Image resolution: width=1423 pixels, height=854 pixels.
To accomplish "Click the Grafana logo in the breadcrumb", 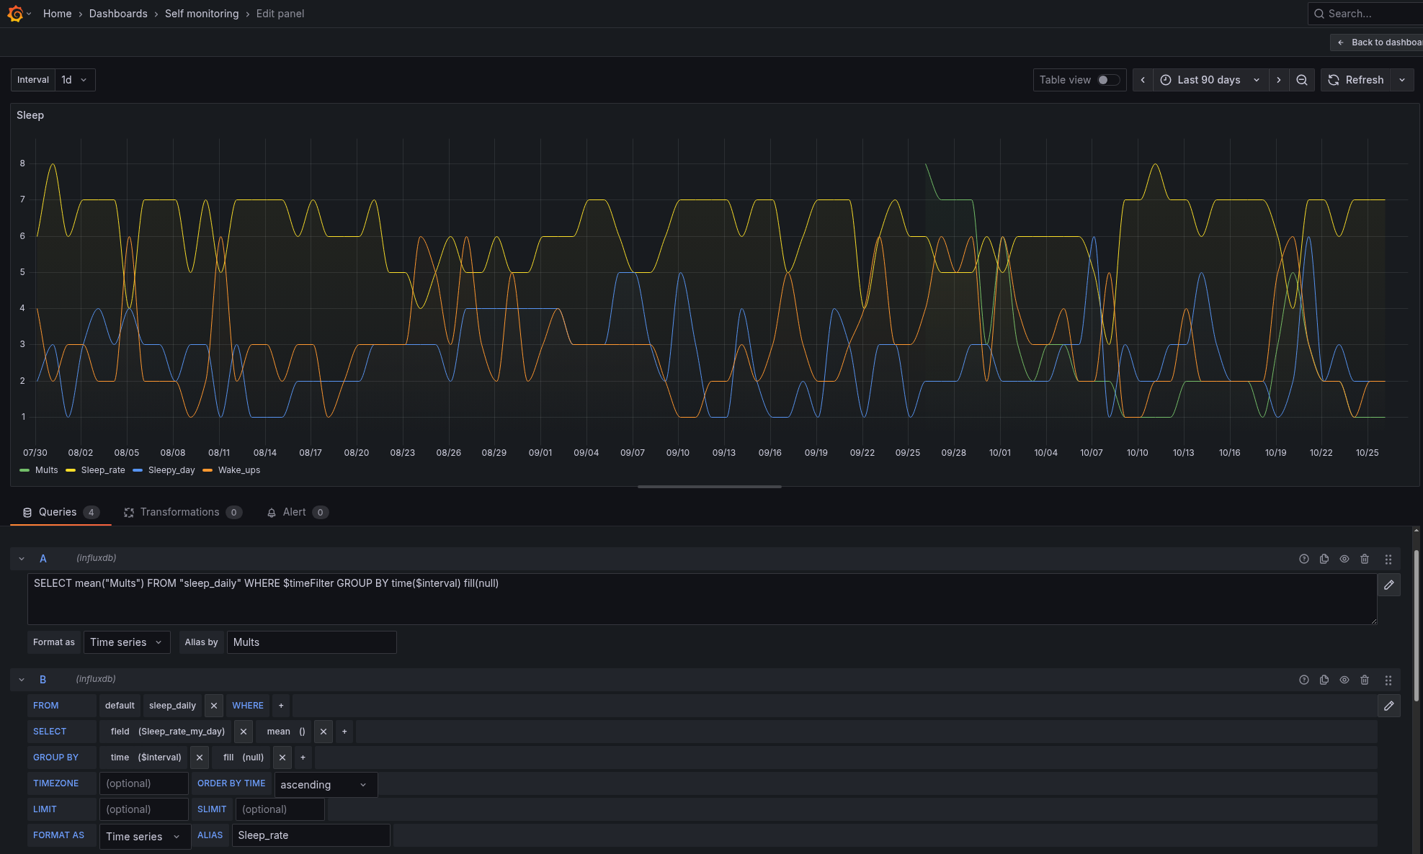I will pyautogui.click(x=14, y=13).
